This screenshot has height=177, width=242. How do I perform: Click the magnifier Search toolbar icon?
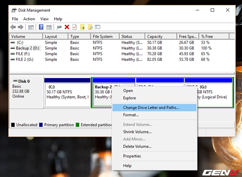90,27
